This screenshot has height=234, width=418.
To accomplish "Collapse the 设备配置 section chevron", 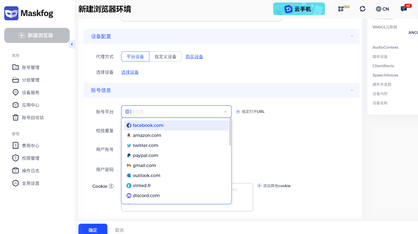I will (352, 36).
